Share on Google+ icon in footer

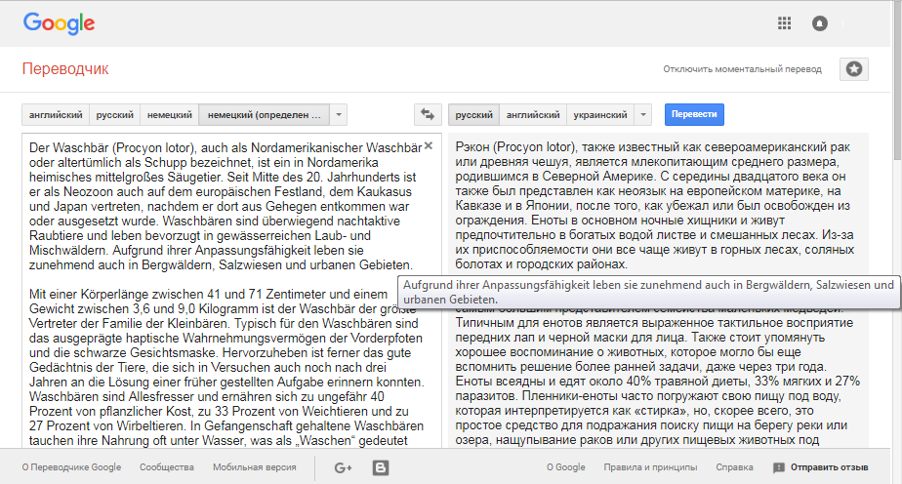pyautogui.click(x=344, y=468)
